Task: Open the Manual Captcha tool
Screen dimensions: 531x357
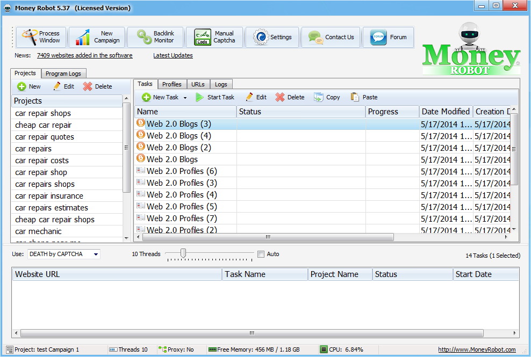Action: coord(214,37)
